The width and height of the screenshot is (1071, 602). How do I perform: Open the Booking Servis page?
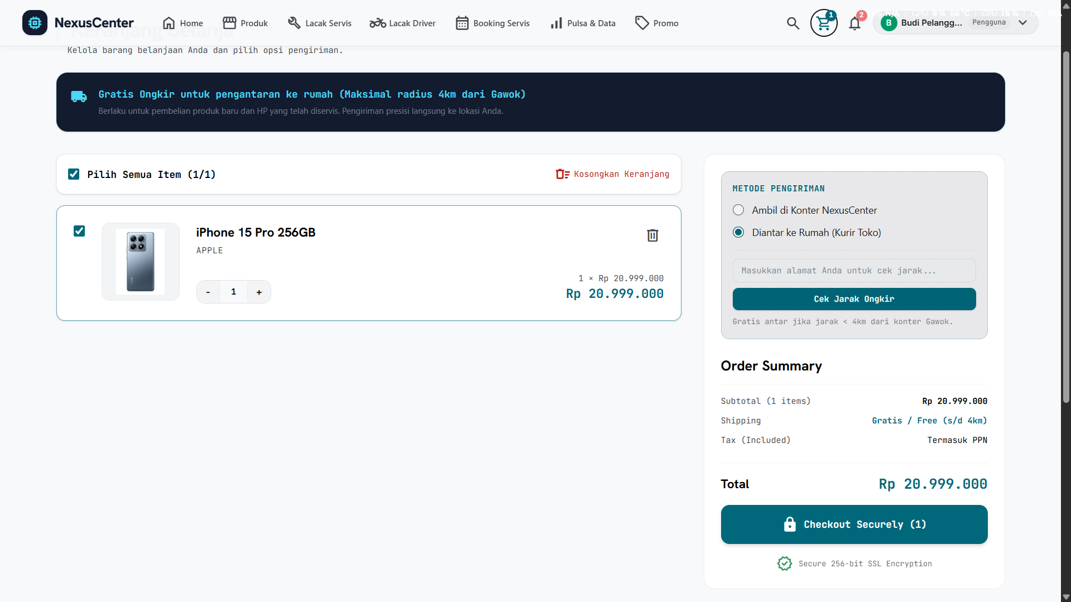click(x=492, y=23)
